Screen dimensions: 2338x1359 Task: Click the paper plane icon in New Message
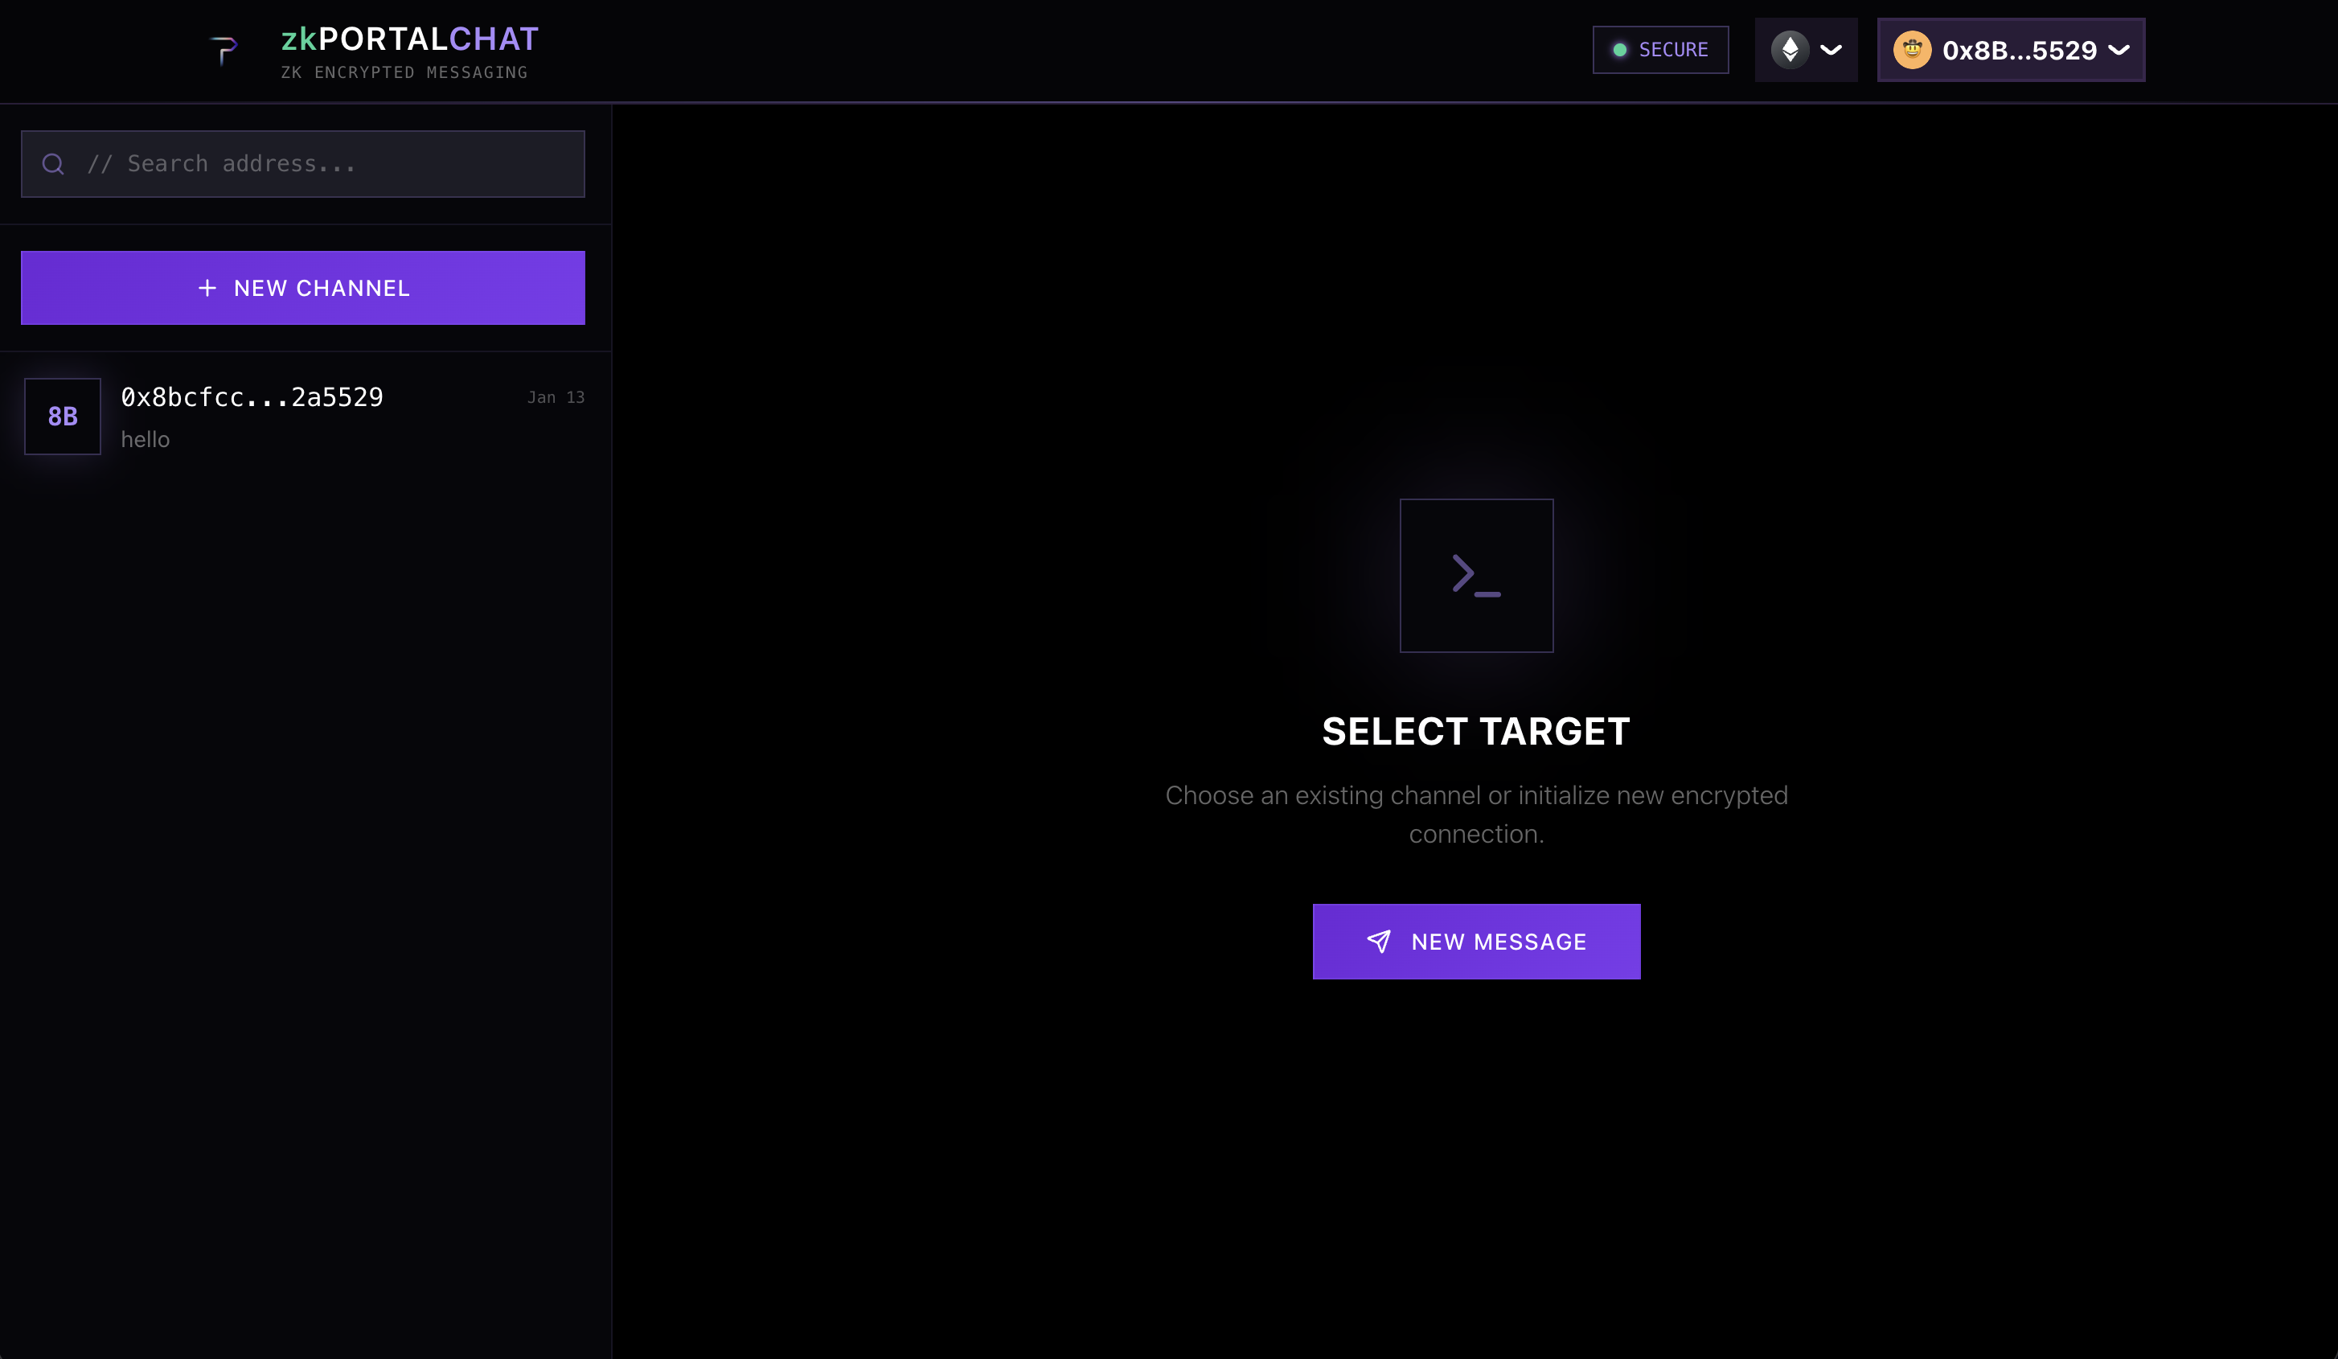click(x=1380, y=941)
